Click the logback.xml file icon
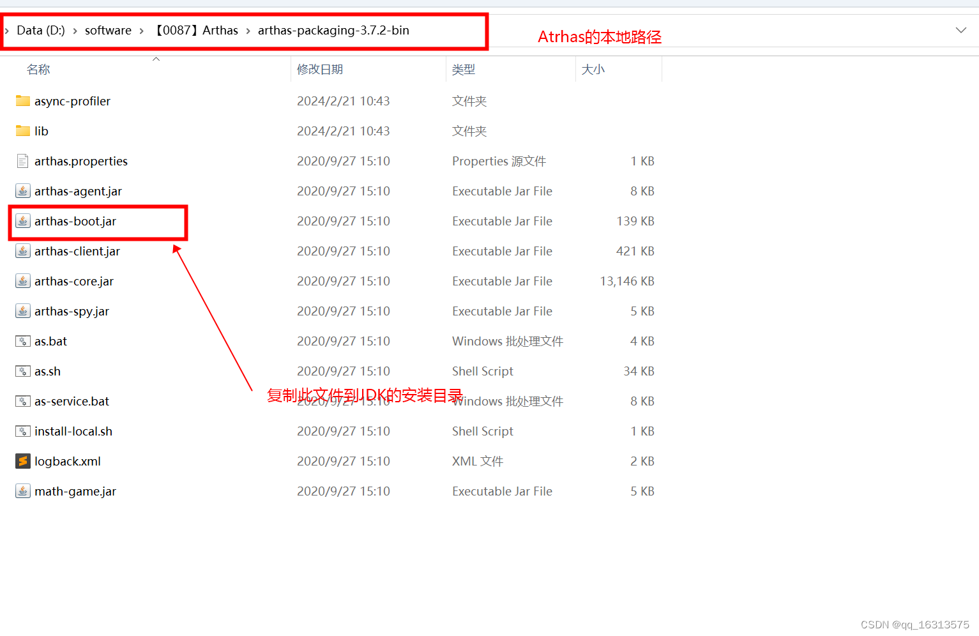The image size is (979, 636). click(x=22, y=460)
